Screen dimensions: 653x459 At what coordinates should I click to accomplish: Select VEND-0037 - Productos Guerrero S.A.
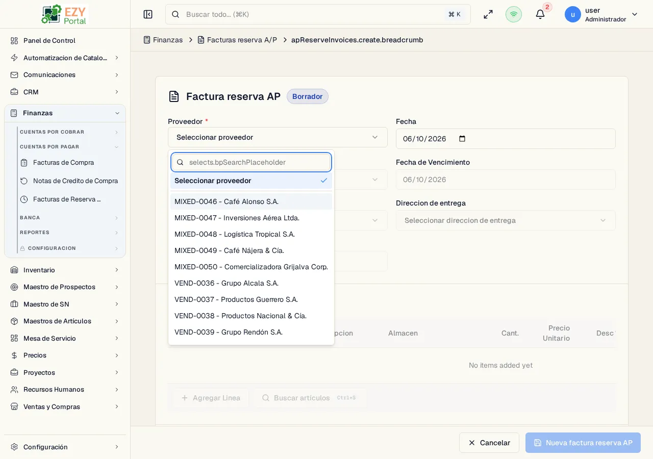[251, 299]
